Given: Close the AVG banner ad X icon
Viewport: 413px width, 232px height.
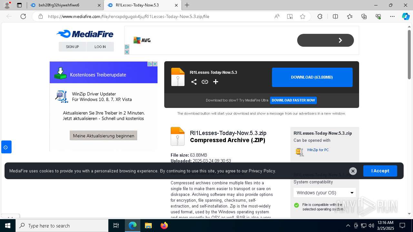Looking at the screenshot, I should point(127,52).
